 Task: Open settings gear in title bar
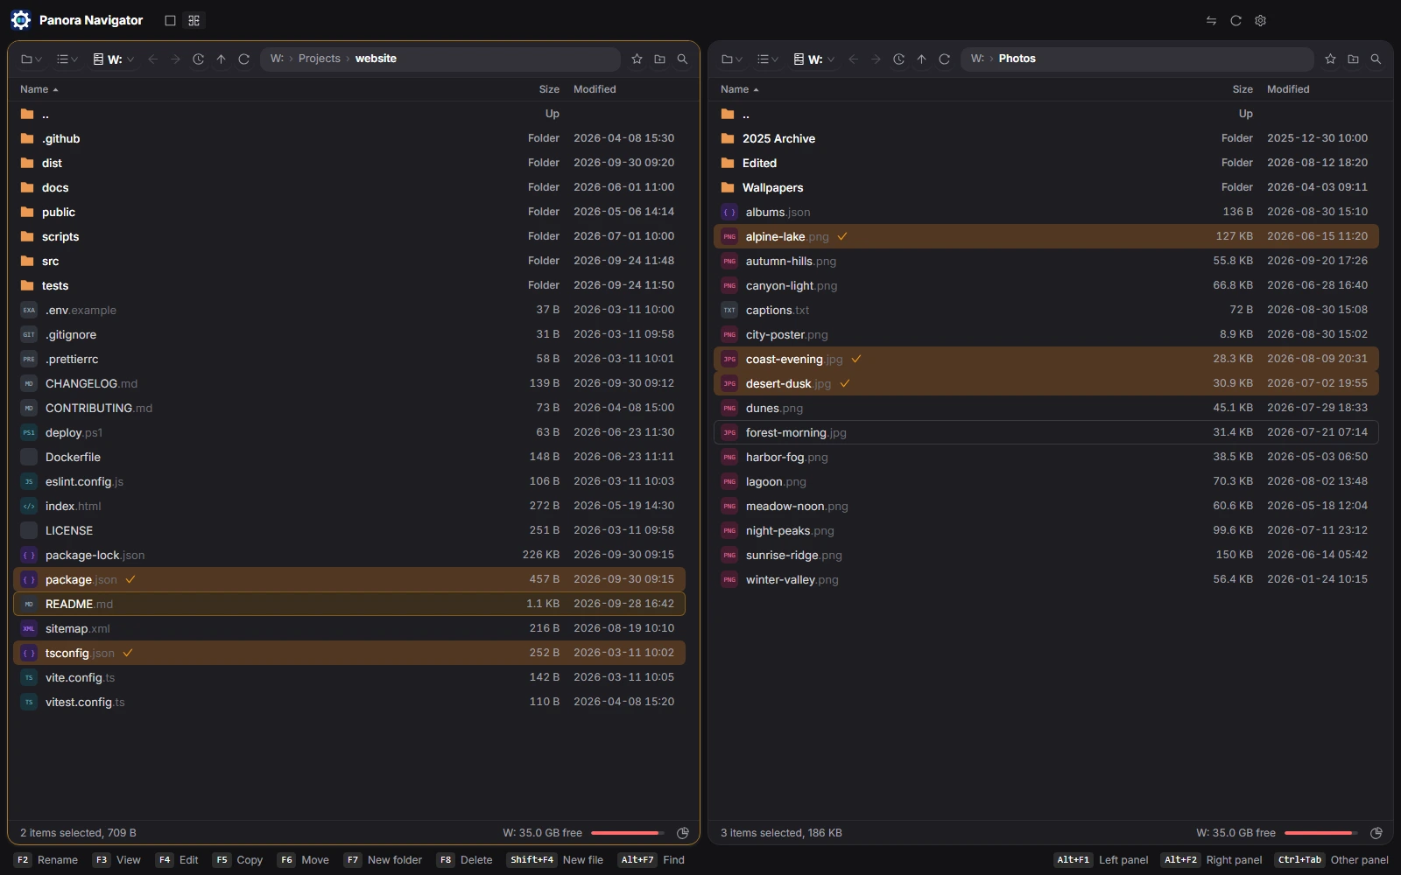click(x=1260, y=20)
